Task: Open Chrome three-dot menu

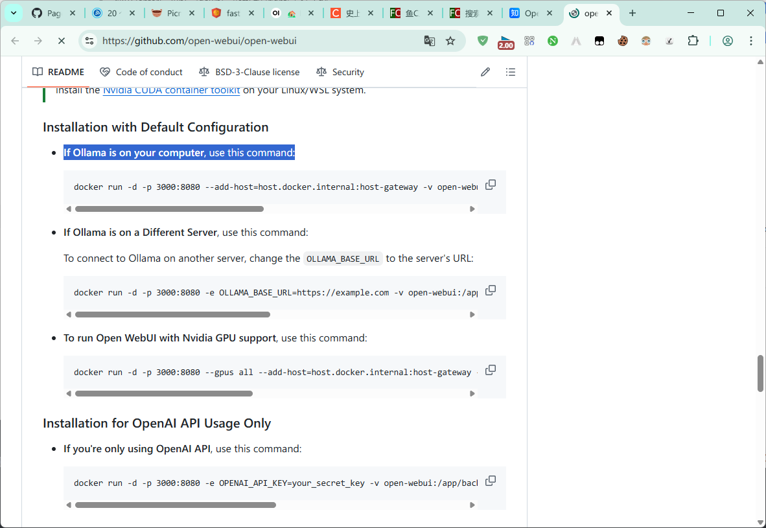Action: (751, 41)
